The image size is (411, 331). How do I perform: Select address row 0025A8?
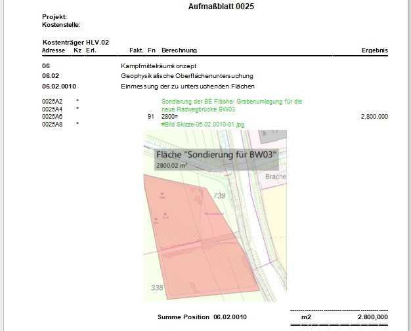click(51, 123)
